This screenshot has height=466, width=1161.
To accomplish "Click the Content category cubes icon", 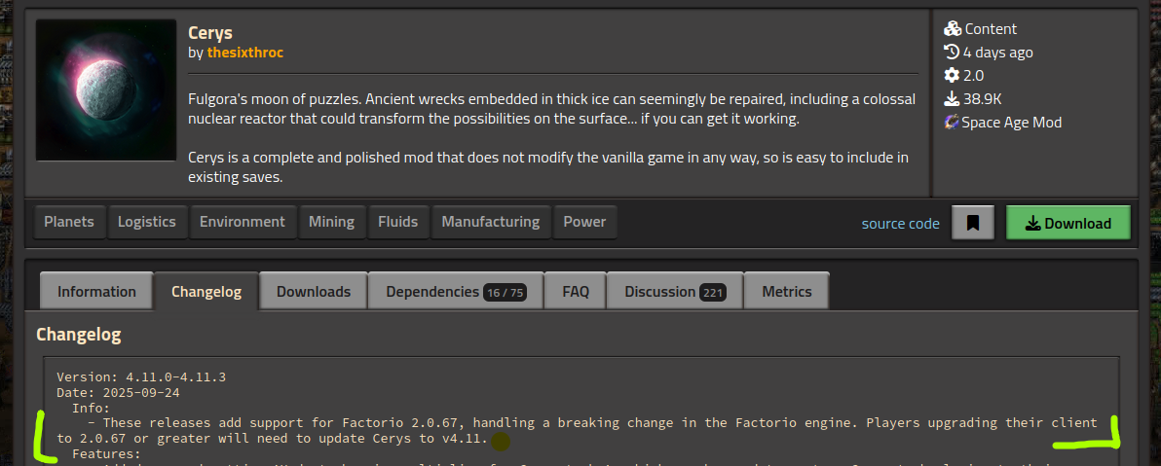I will pyautogui.click(x=953, y=29).
